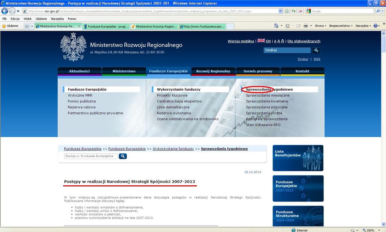
Task: Switch to the third Ministerstwo Rozwoju Region... tab
Action: (x=154, y=26)
